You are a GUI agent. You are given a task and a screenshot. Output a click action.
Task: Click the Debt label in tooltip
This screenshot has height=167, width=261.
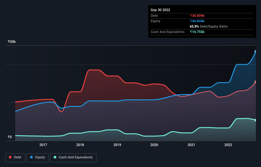154,16
